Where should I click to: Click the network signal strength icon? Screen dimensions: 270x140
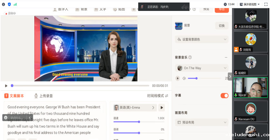[15, 4]
